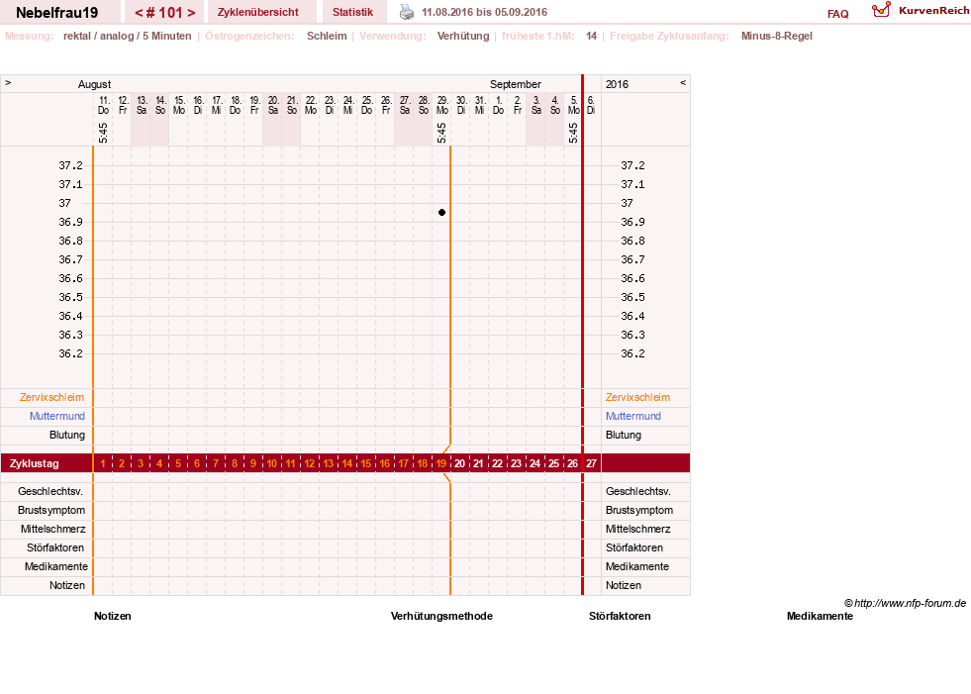The image size is (971, 694).
Task: Click the 5:45 time under 29. Mo
Action: pyautogui.click(x=440, y=133)
